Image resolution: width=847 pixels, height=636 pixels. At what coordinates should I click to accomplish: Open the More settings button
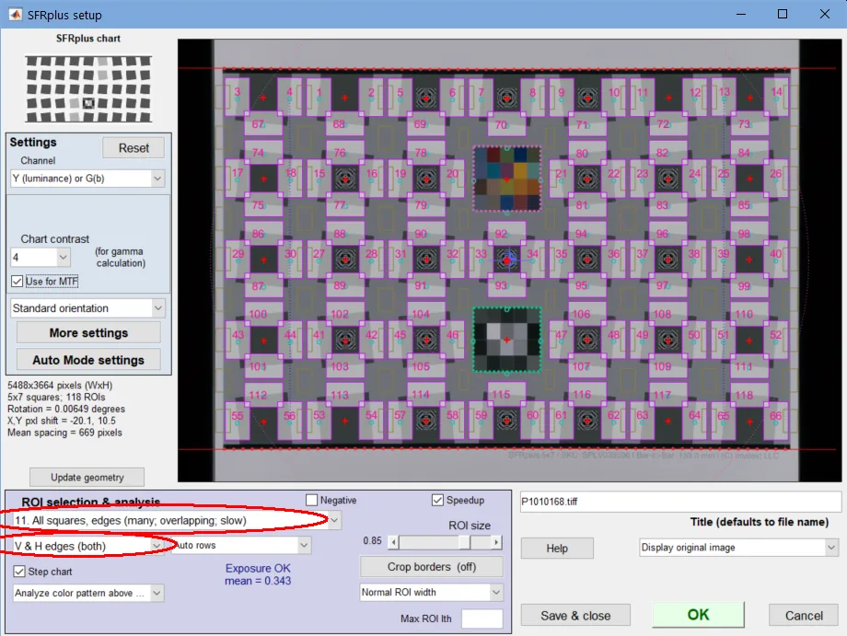click(88, 332)
